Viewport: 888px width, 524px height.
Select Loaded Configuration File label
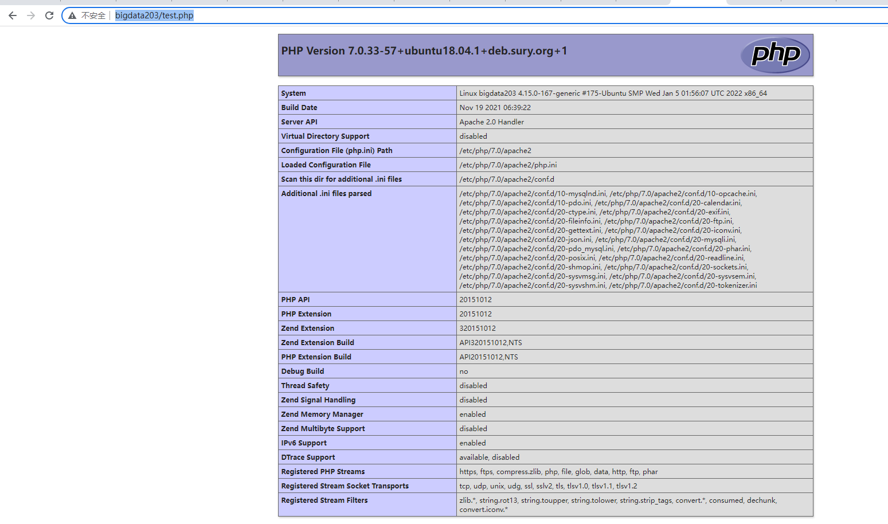coord(326,165)
